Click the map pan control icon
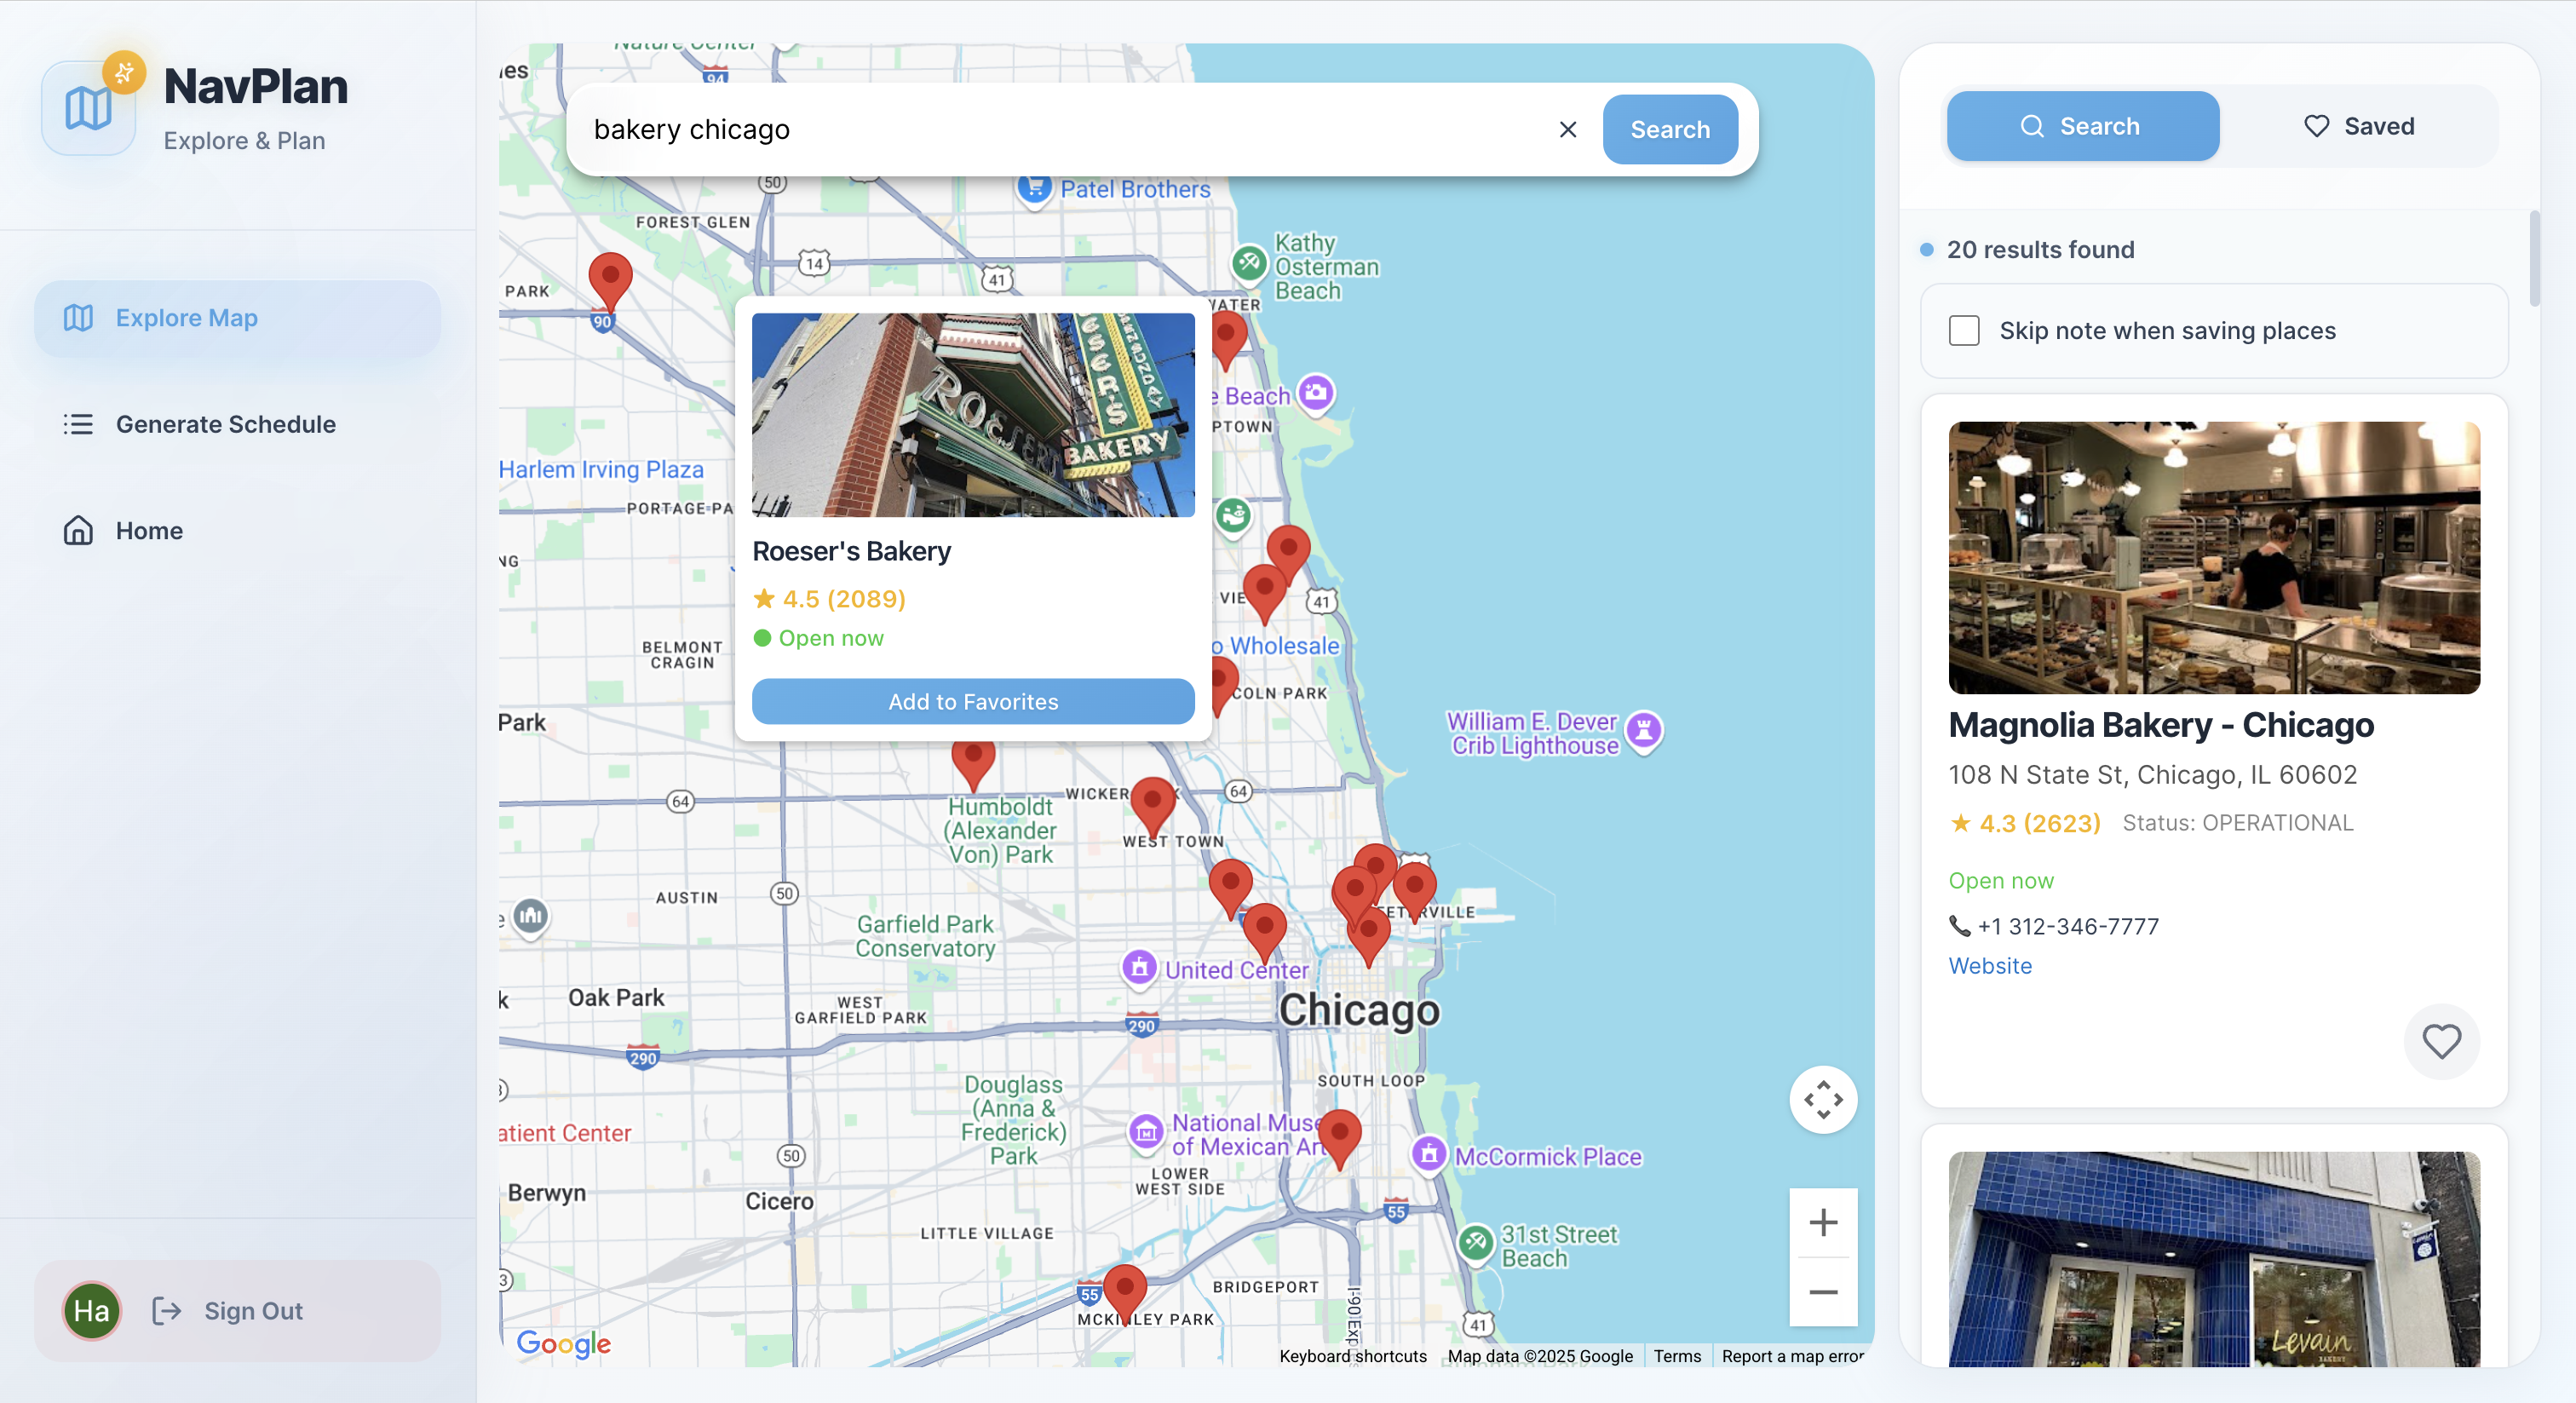The width and height of the screenshot is (2576, 1403). [x=1822, y=1100]
